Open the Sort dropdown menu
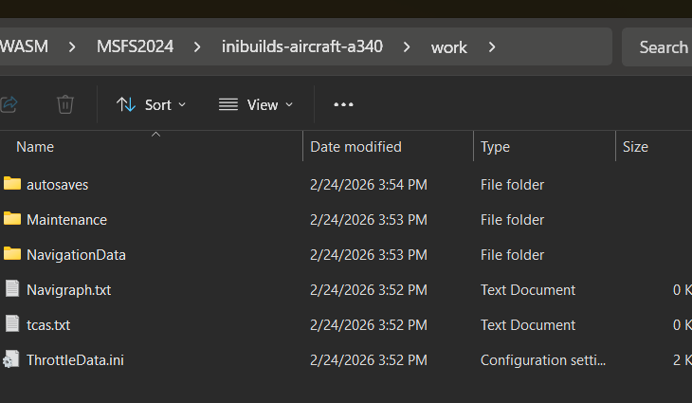Image resolution: width=692 pixels, height=403 pixels. coord(152,104)
